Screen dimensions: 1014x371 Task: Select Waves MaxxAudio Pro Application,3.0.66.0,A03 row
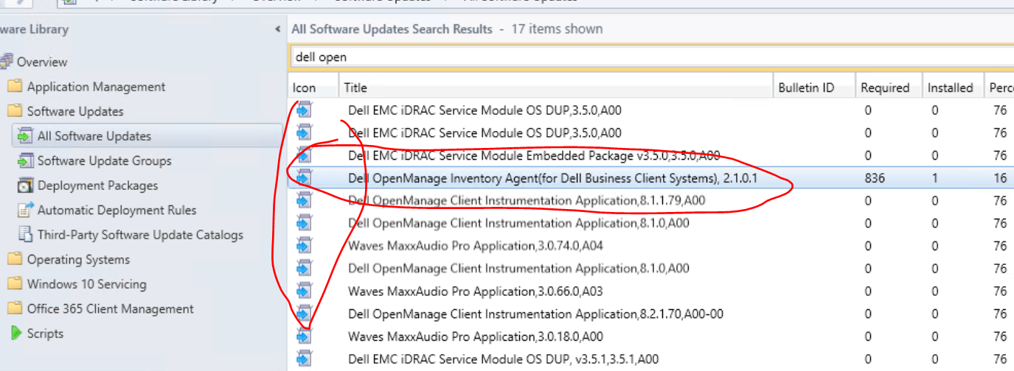pos(650,291)
